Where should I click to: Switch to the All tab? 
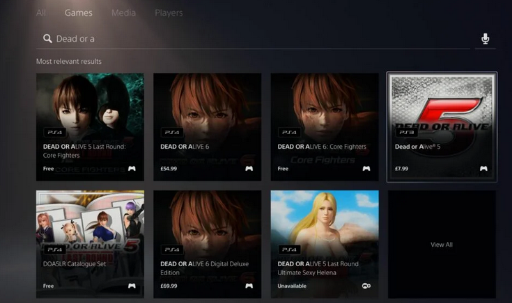coord(41,13)
